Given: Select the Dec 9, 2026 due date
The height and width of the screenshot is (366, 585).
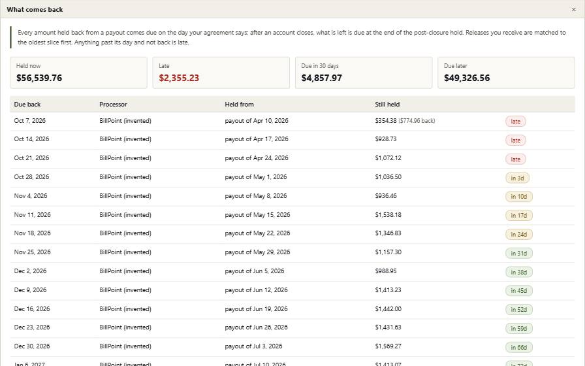Looking at the screenshot, I should click(x=30, y=290).
